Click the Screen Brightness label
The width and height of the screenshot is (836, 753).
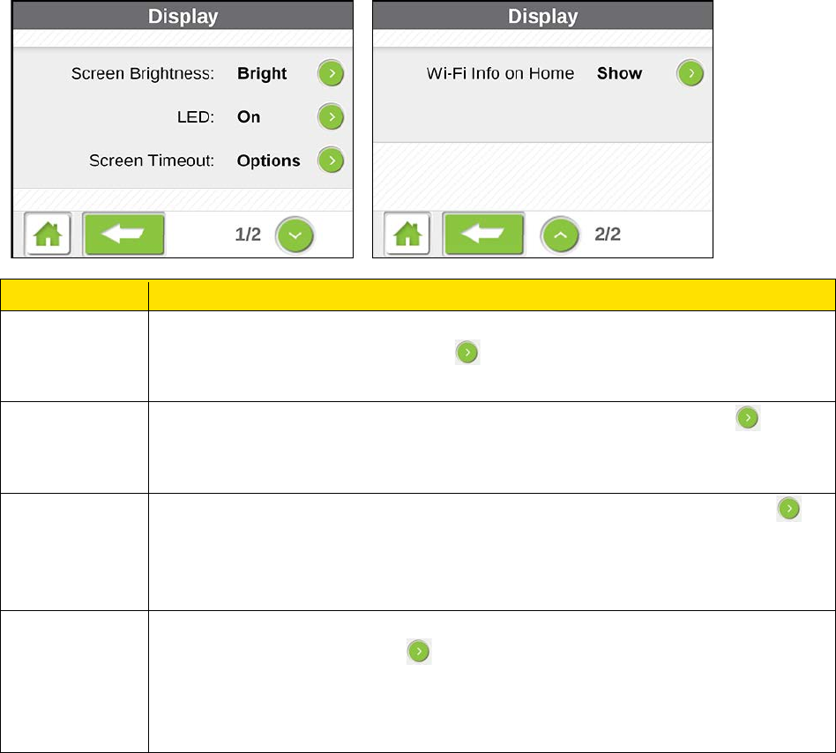click(x=143, y=73)
